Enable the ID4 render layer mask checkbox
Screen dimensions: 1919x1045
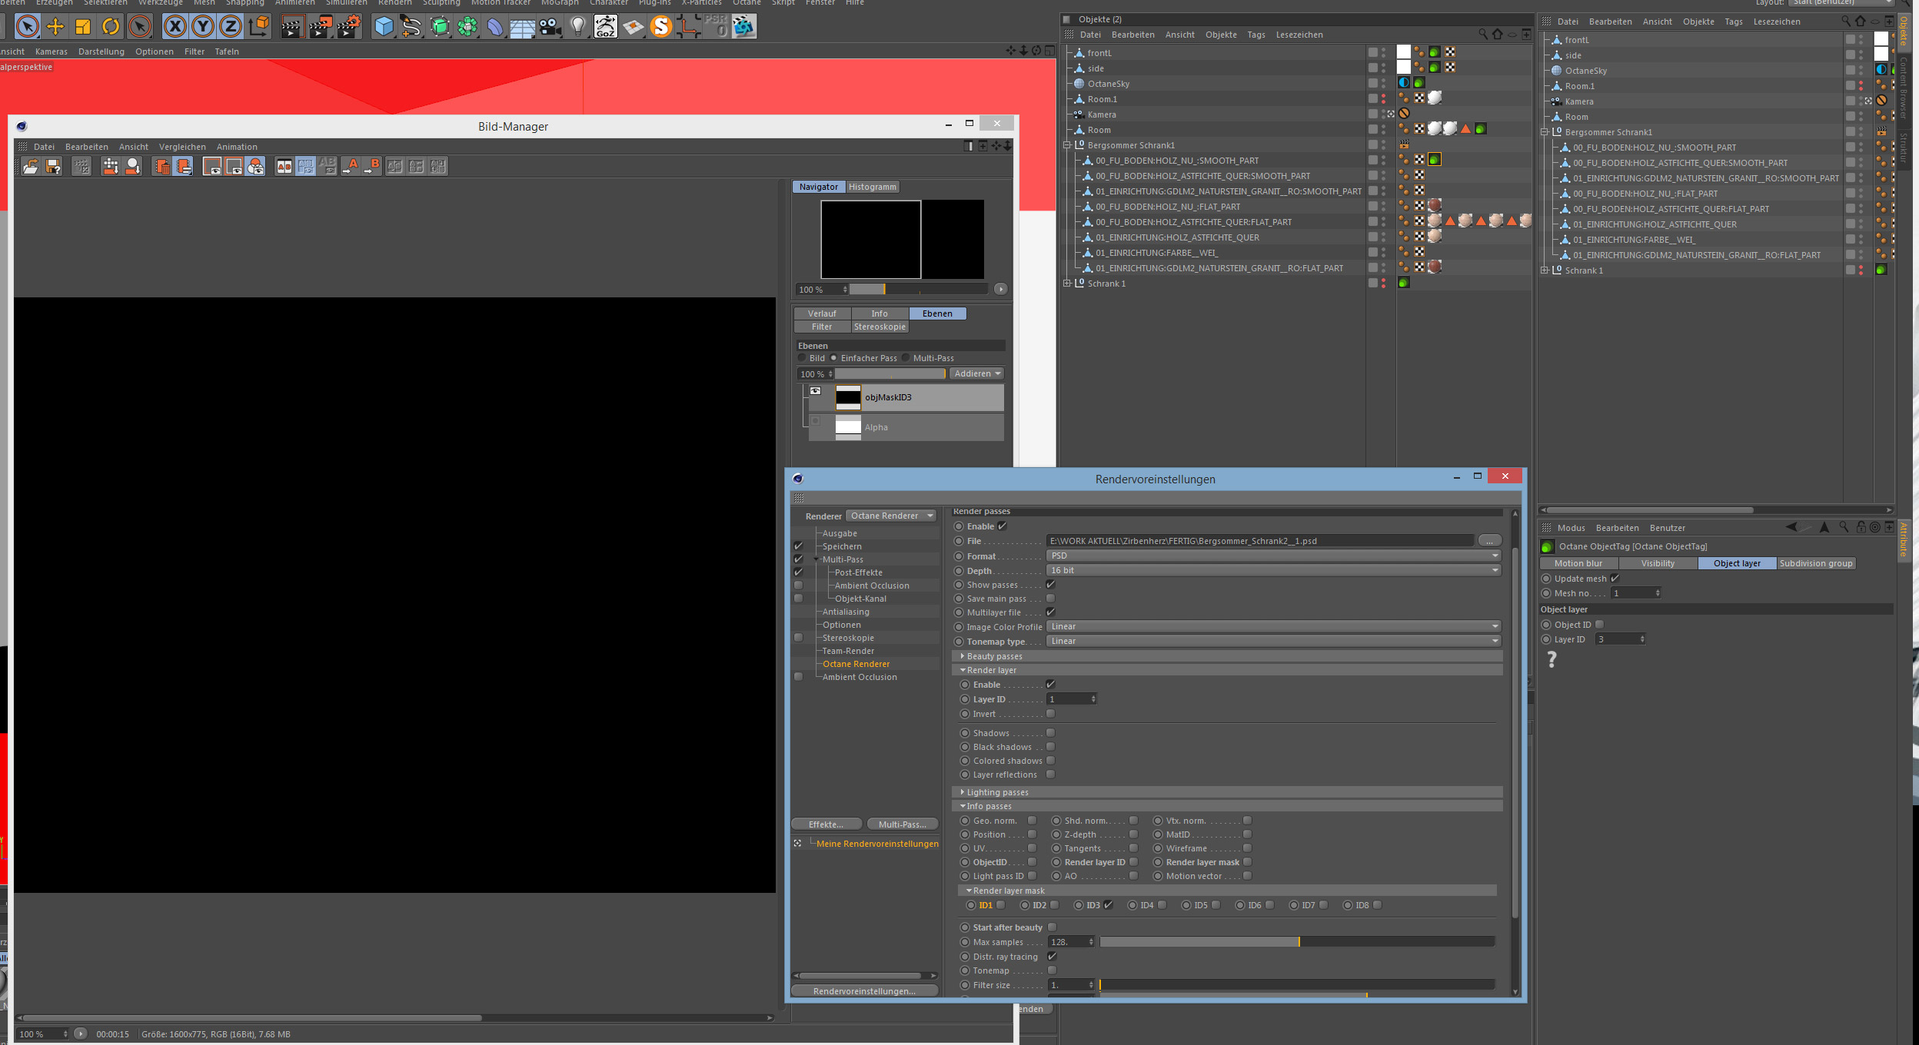click(x=1162, y=905)
